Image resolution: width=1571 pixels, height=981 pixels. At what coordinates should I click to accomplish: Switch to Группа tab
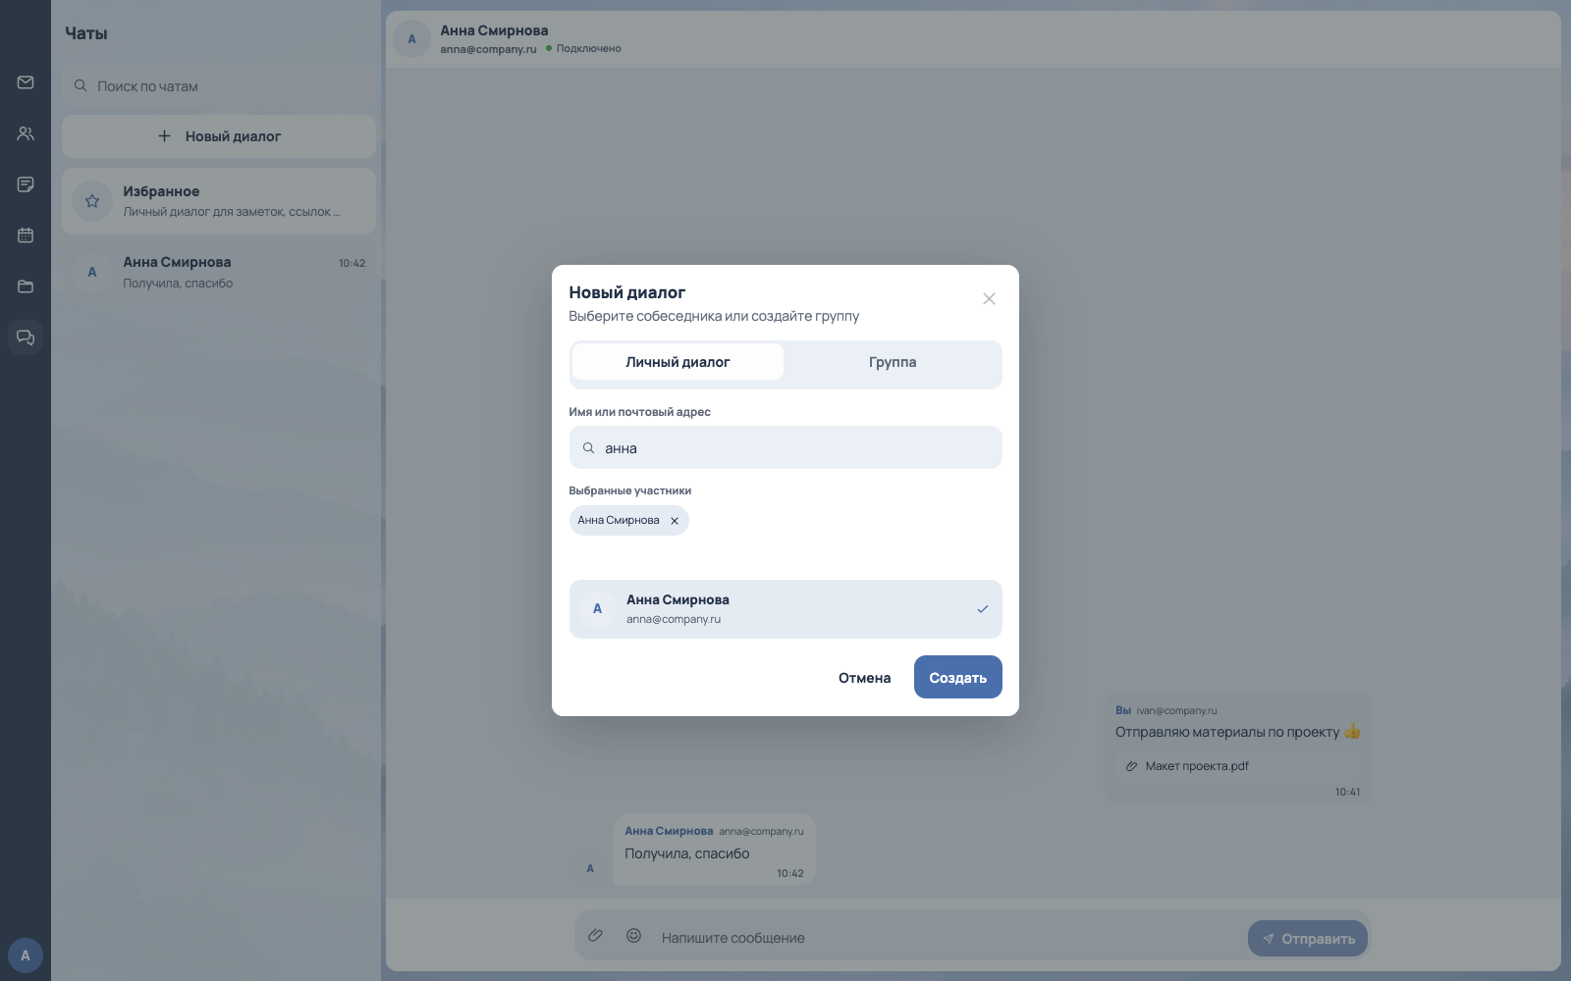893,362
